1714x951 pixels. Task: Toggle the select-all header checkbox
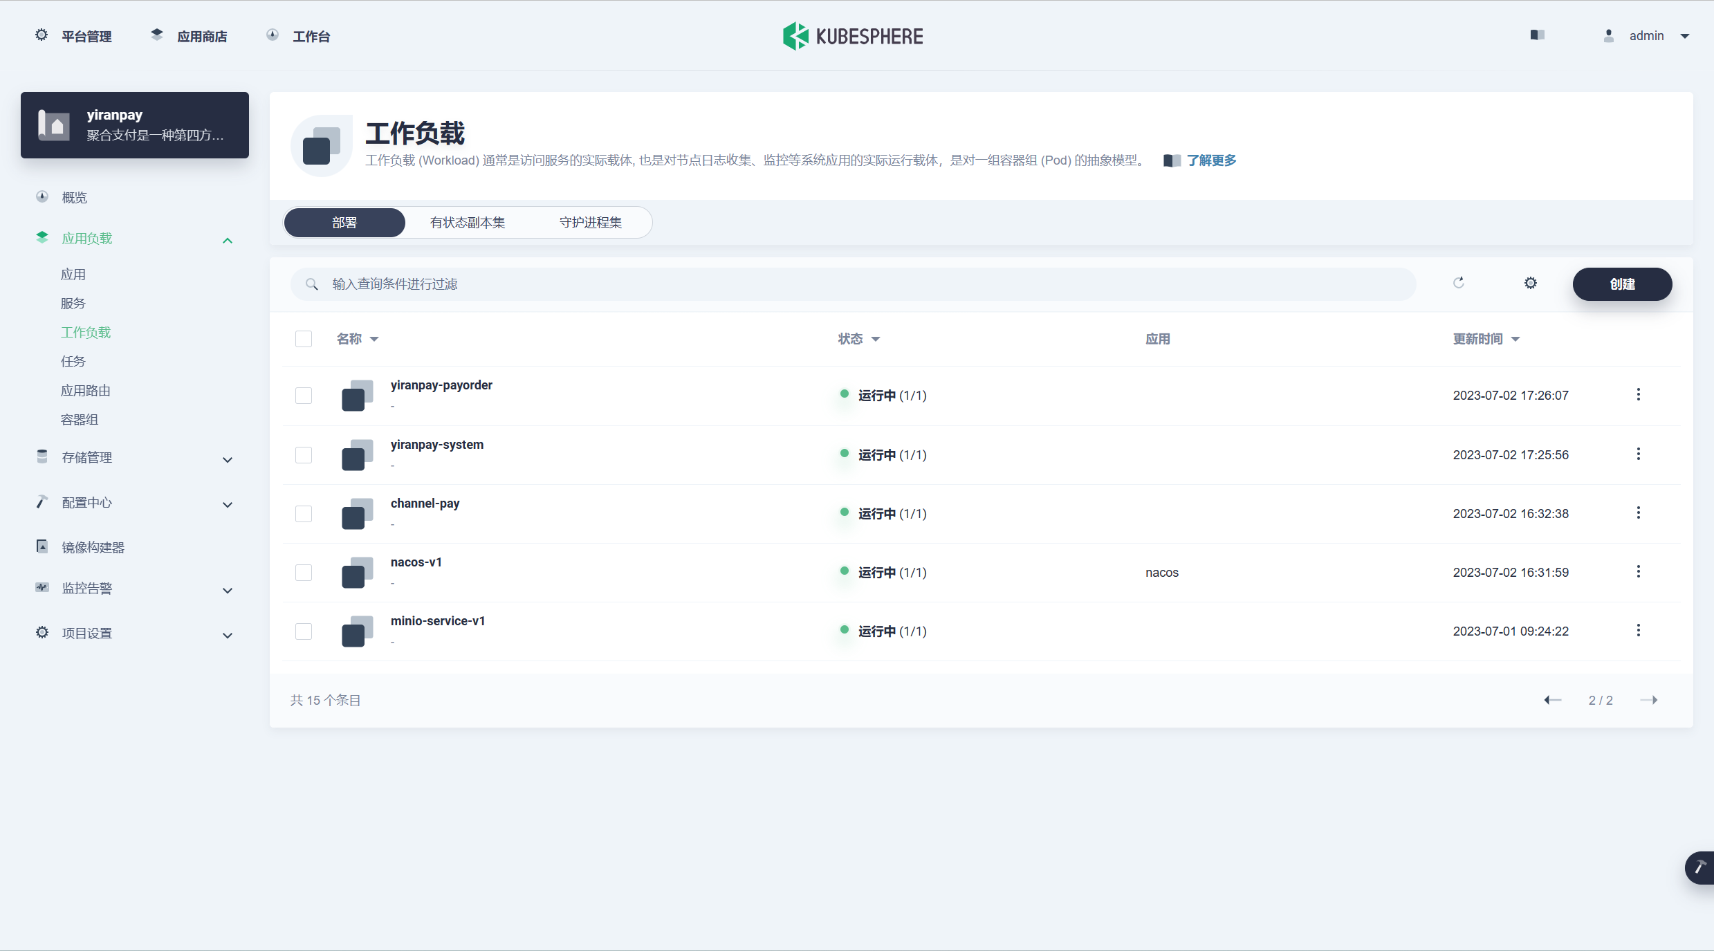[304, 339]
